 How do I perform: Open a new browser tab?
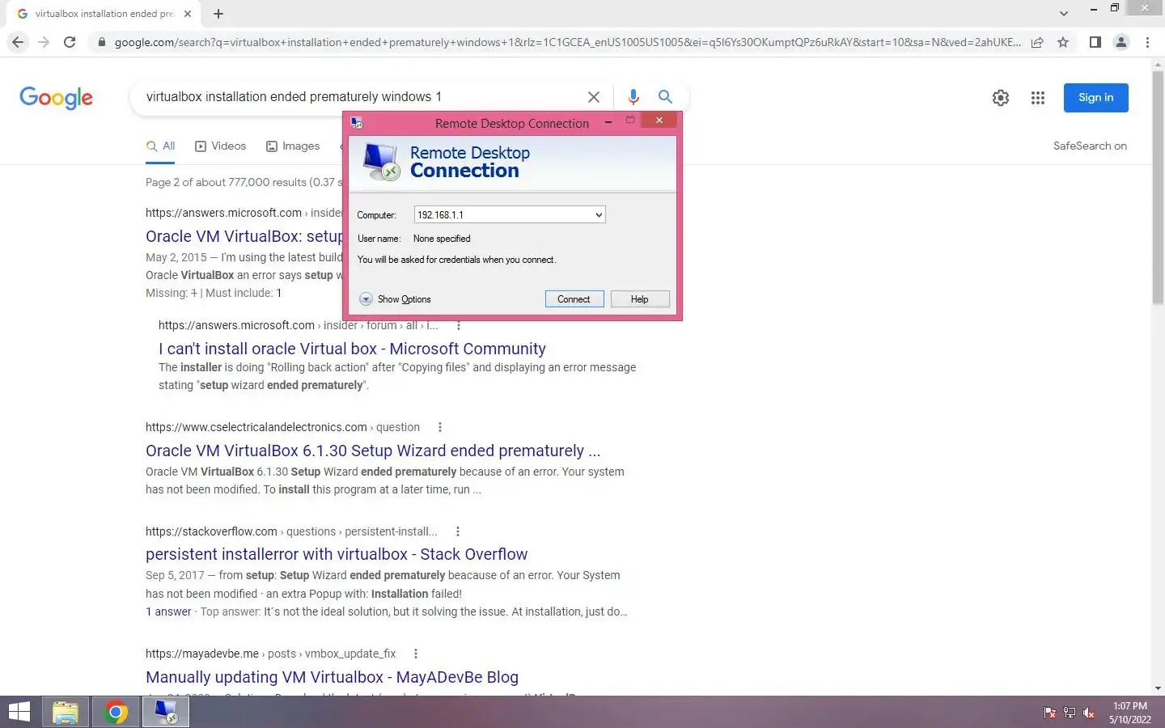(x=218, y=14)
